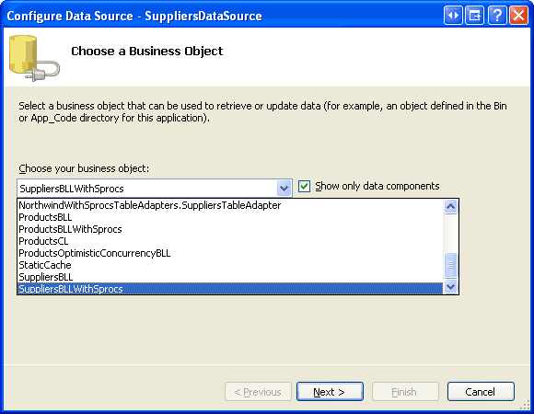Click the list scrollbar up arrow
The height and width of the screenshot is (414, 534).
click(x=450, y=206)
